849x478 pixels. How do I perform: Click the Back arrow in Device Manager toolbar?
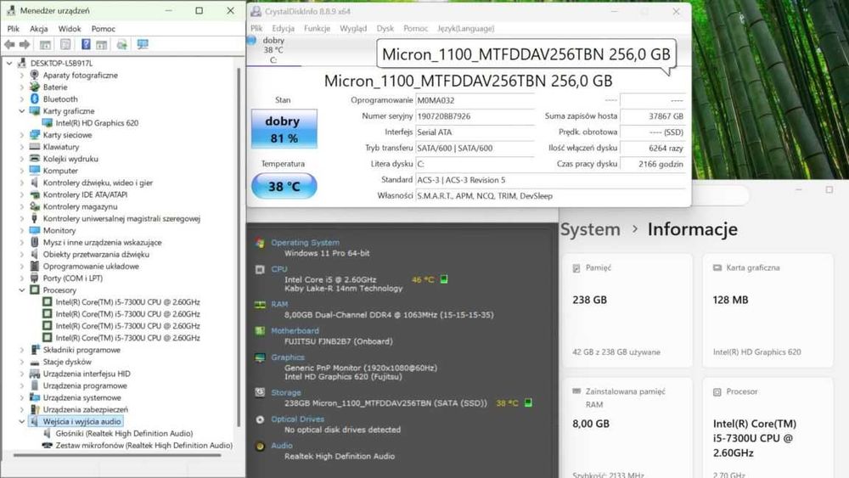click(x=9, y=44)
